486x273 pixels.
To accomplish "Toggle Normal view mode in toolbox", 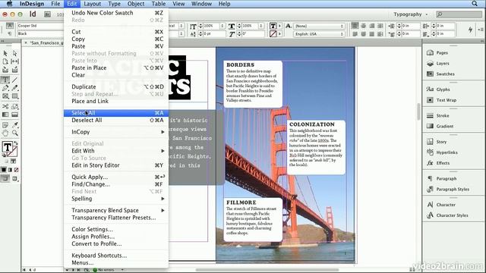I will pyautogui.click(x=5, y=179).
